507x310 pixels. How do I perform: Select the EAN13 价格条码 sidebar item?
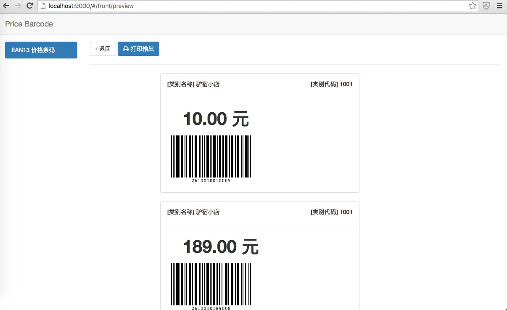tap(41, 50)
